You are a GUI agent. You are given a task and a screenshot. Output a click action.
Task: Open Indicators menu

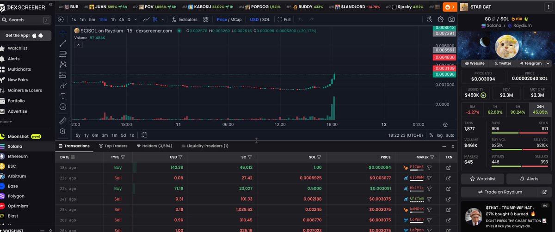point(184,19)
